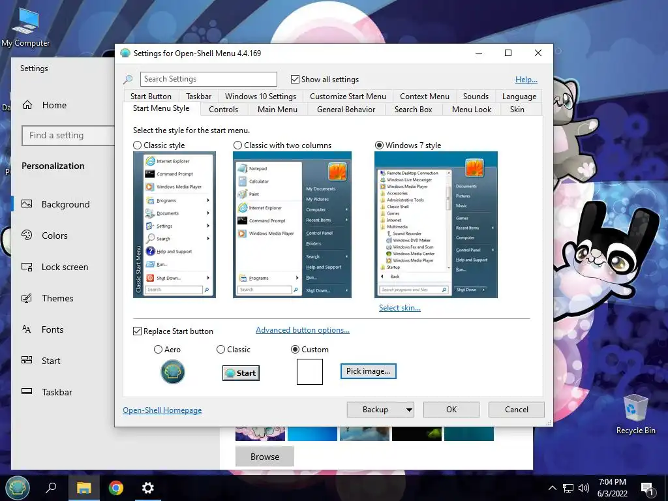
Task: Open network status icon in system tray
Action: coord(568,488)
